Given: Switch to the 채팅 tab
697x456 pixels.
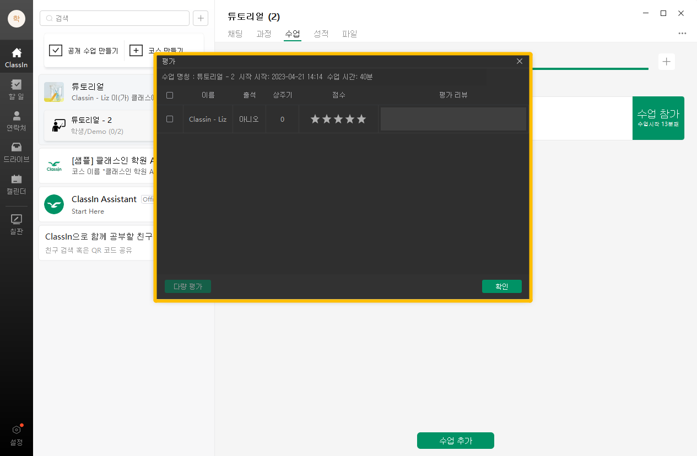Looking at the screenshot, I should pos(235,34).
